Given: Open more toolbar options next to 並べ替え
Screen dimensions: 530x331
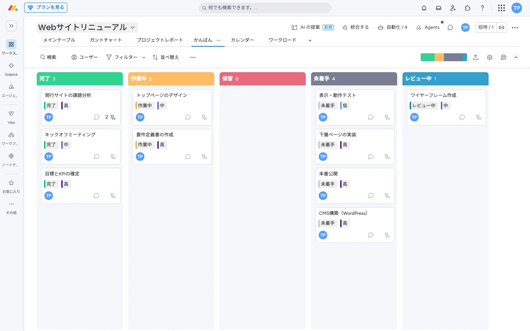Looking at the screenshot, I should 193,57.
